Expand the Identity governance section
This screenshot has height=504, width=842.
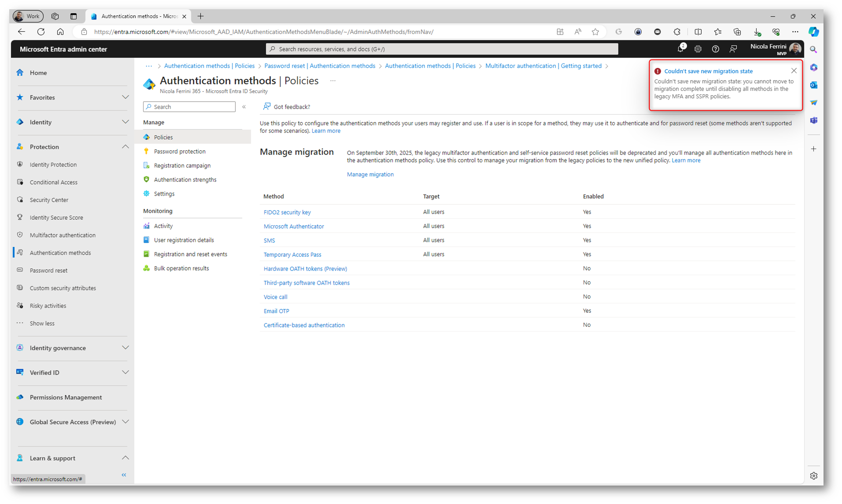point(125,348)
